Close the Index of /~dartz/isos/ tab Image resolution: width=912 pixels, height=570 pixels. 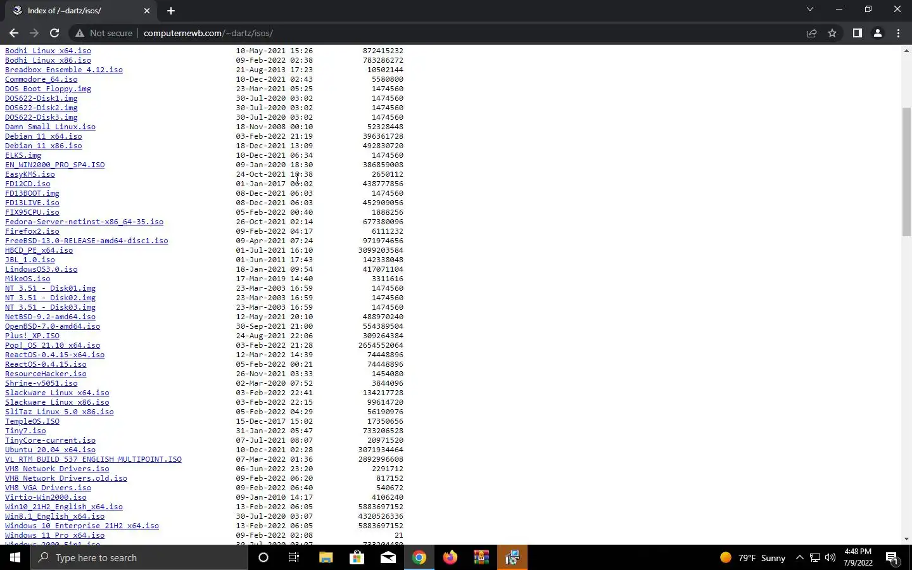(147, 11)
